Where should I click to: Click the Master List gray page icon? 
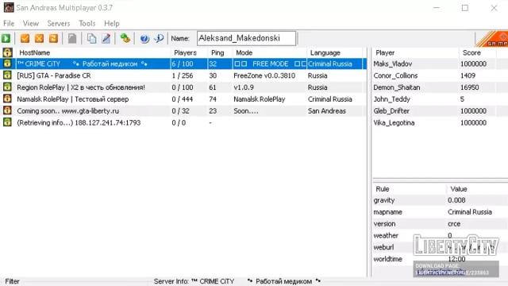[72, 38]
